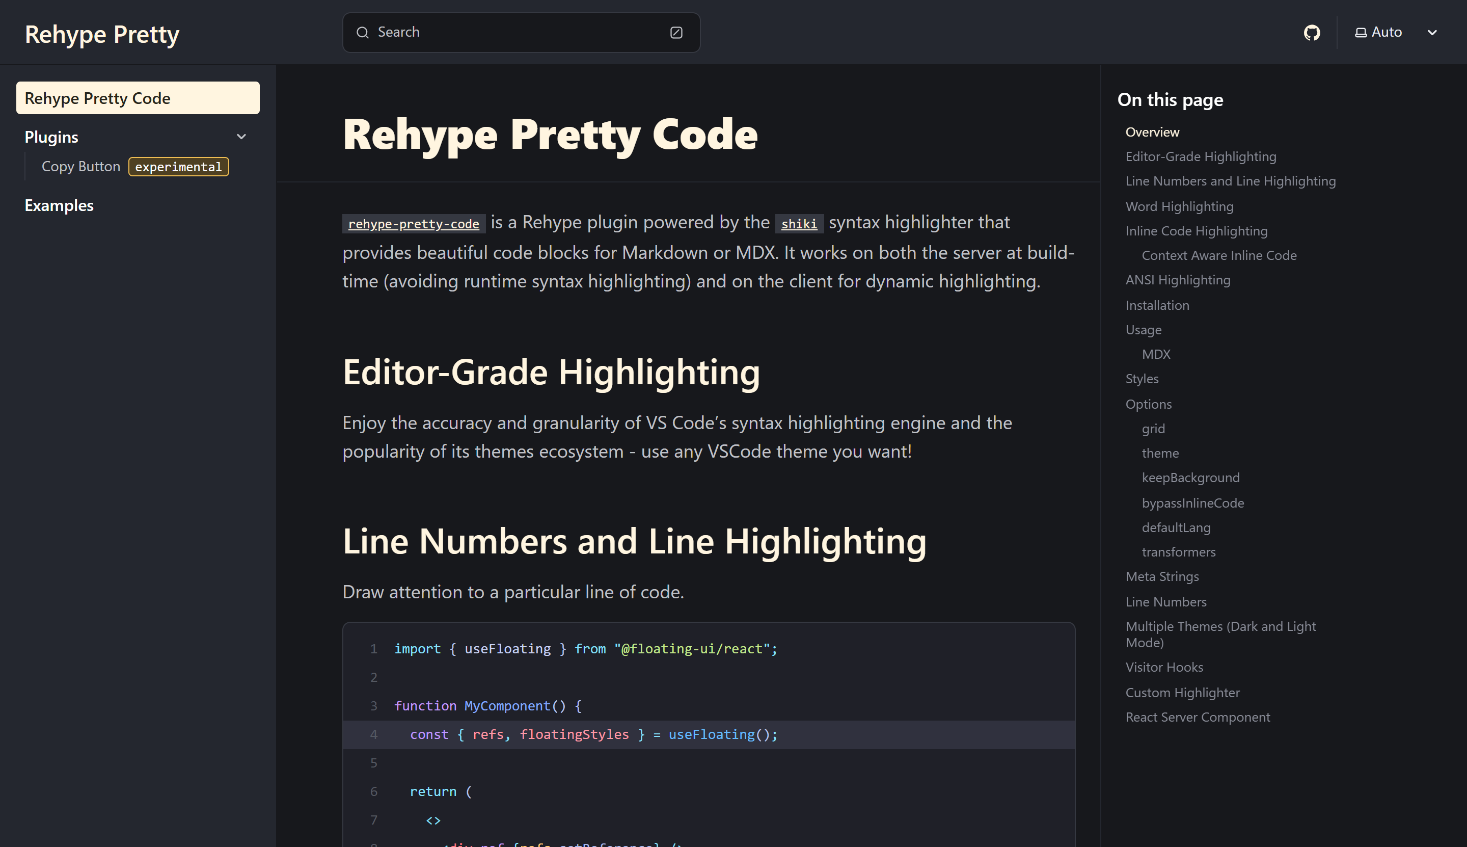Click the magnifier icon in the search bar
This screenshot has height=847, width=1467.
[x=363, y=32]
